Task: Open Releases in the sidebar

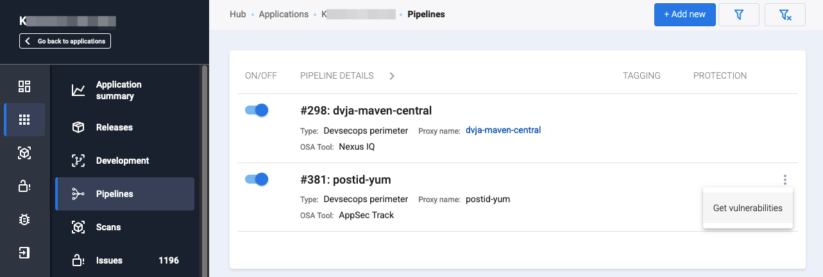Action: pos(114,127)
